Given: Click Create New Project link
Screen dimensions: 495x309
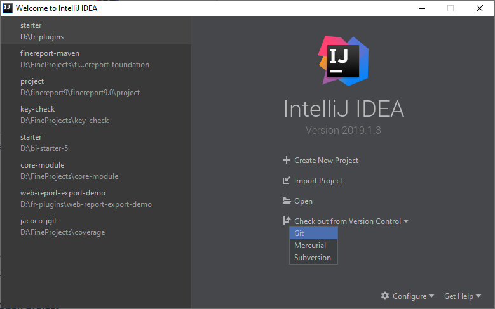Looking at the screenshot, I should tap(326, 161).
